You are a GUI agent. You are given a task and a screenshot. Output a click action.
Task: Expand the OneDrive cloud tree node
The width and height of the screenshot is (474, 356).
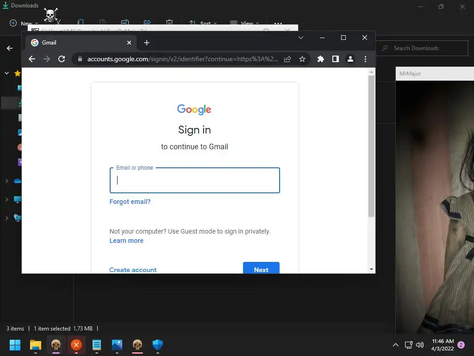(6, 181)
